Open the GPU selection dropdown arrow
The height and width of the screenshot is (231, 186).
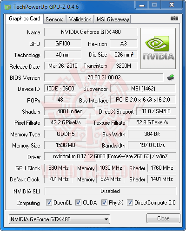tap(106, 219)
